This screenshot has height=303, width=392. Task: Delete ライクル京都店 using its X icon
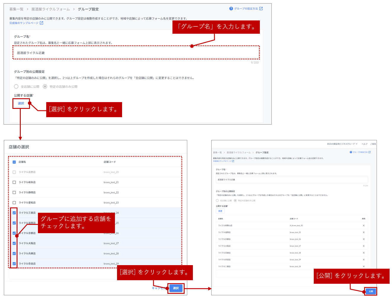click(364, 239)
